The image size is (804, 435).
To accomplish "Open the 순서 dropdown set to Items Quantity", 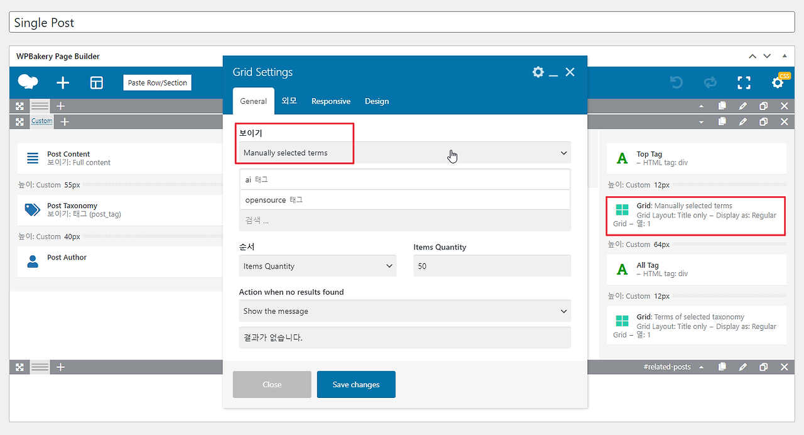I will point(318,266).
